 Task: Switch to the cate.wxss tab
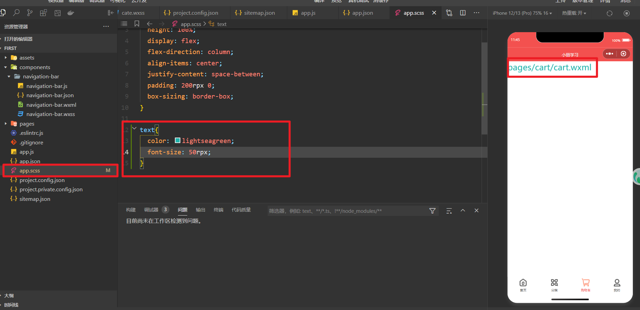pyautogui.click(x=133, y=13)
